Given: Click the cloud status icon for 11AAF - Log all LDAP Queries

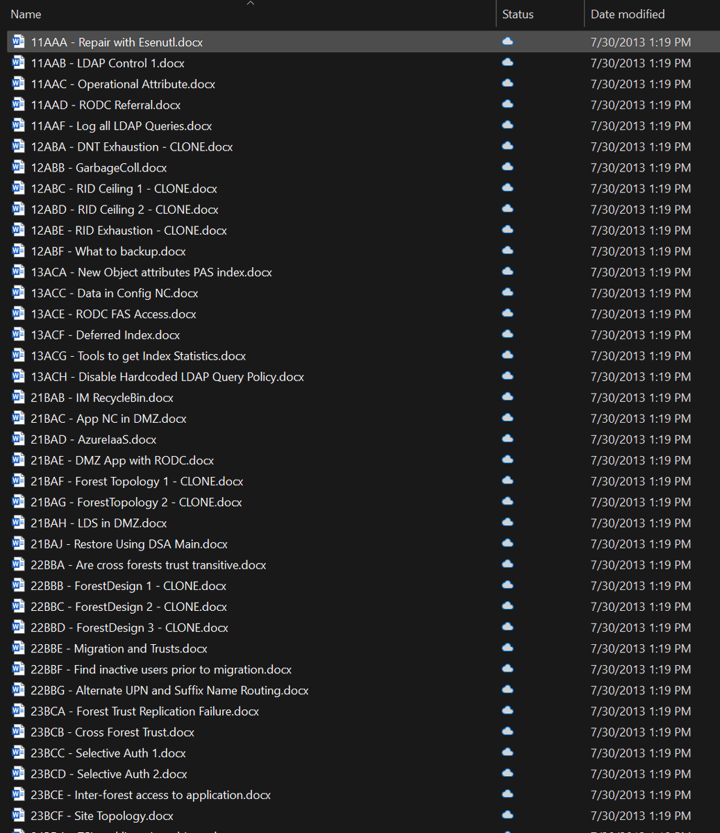Looking at the screenshot, I should (x=508, y=125).
